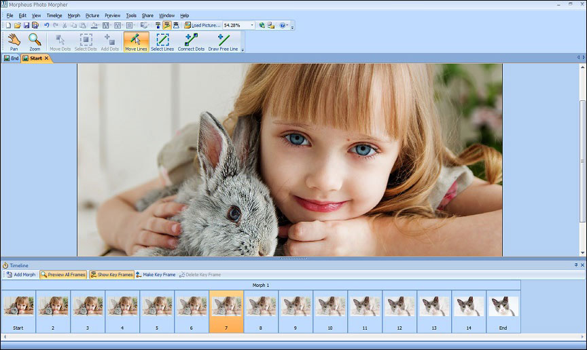Click the picture view vertical scrollbar down arrow
The width and height of the screenshot is (587, 350).
pyautogui.click(x=582, y=253)
